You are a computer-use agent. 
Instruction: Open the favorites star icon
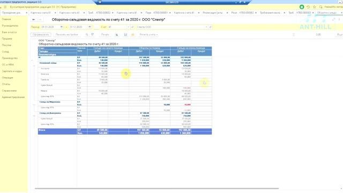pos(315,7)
